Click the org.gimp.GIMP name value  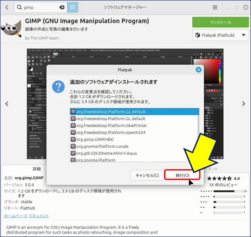(29, 178)
